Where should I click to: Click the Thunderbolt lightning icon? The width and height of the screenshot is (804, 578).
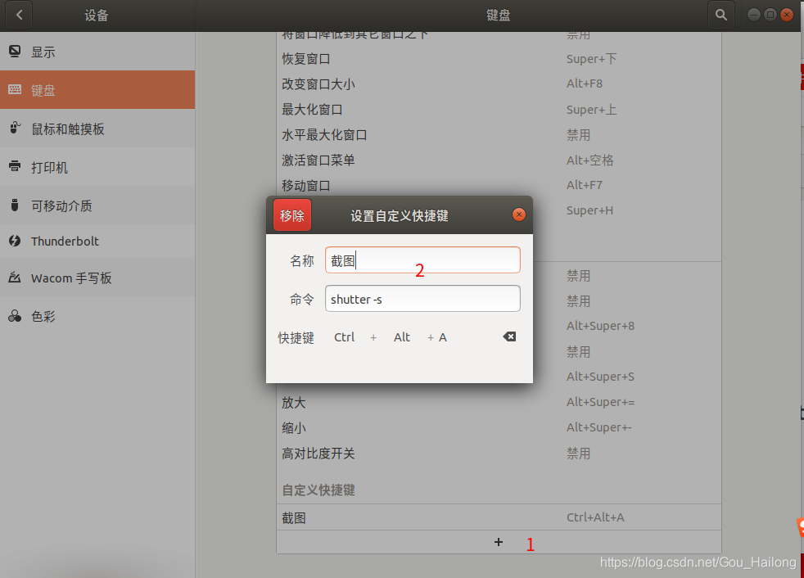click(15, 241)
